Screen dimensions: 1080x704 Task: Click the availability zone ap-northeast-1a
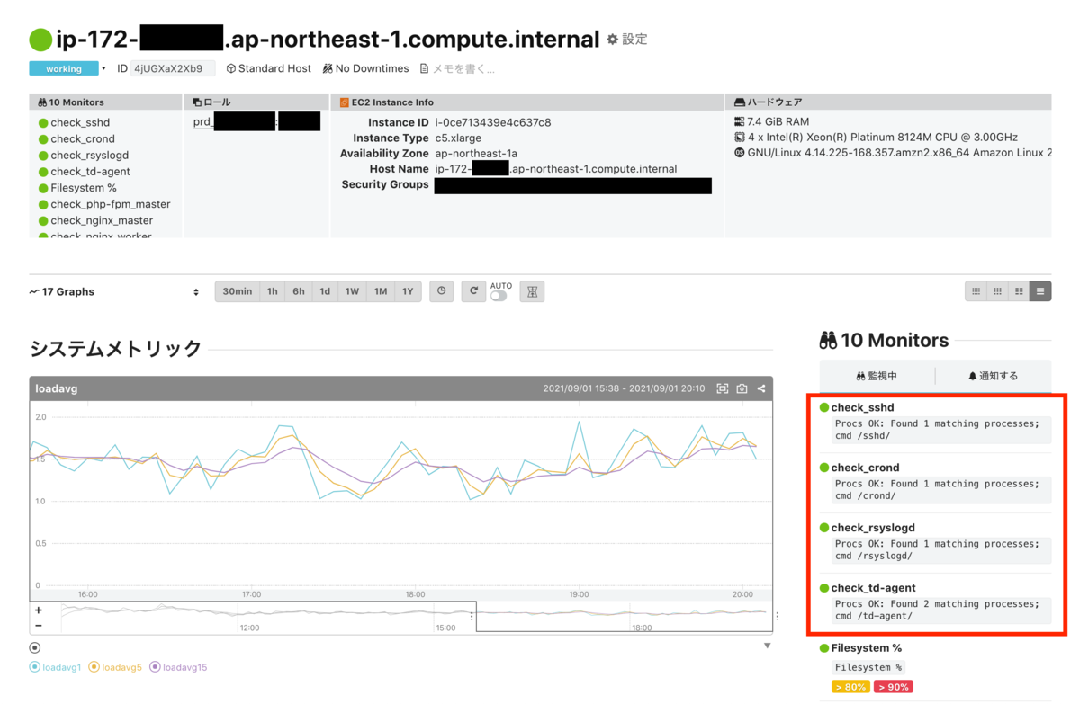pos(476,154)
